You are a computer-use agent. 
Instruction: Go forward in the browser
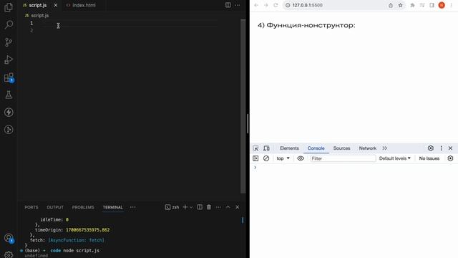(x=265, y=5)
